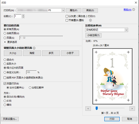Viewport: 139px width, 124px height.
Task: Uncheck double-sided printing (双面打印)
Action: click(5, 84)
